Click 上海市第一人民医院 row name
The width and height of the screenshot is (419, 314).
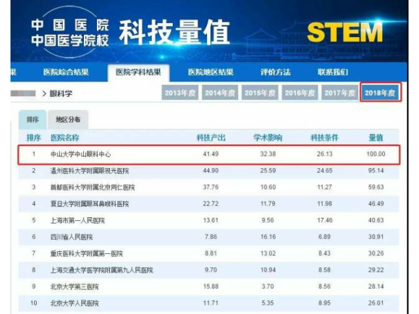click(77, 220)
